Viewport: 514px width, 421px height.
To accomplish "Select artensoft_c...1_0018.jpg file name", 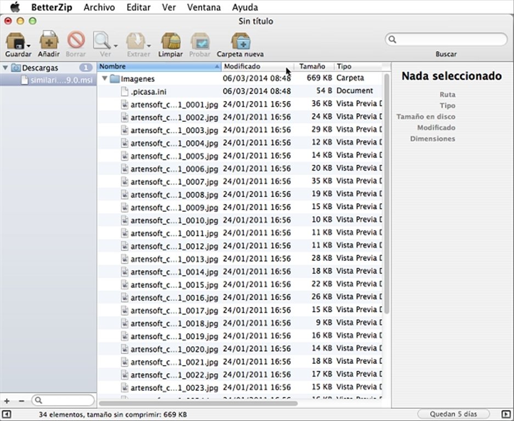I will point(174,323).
